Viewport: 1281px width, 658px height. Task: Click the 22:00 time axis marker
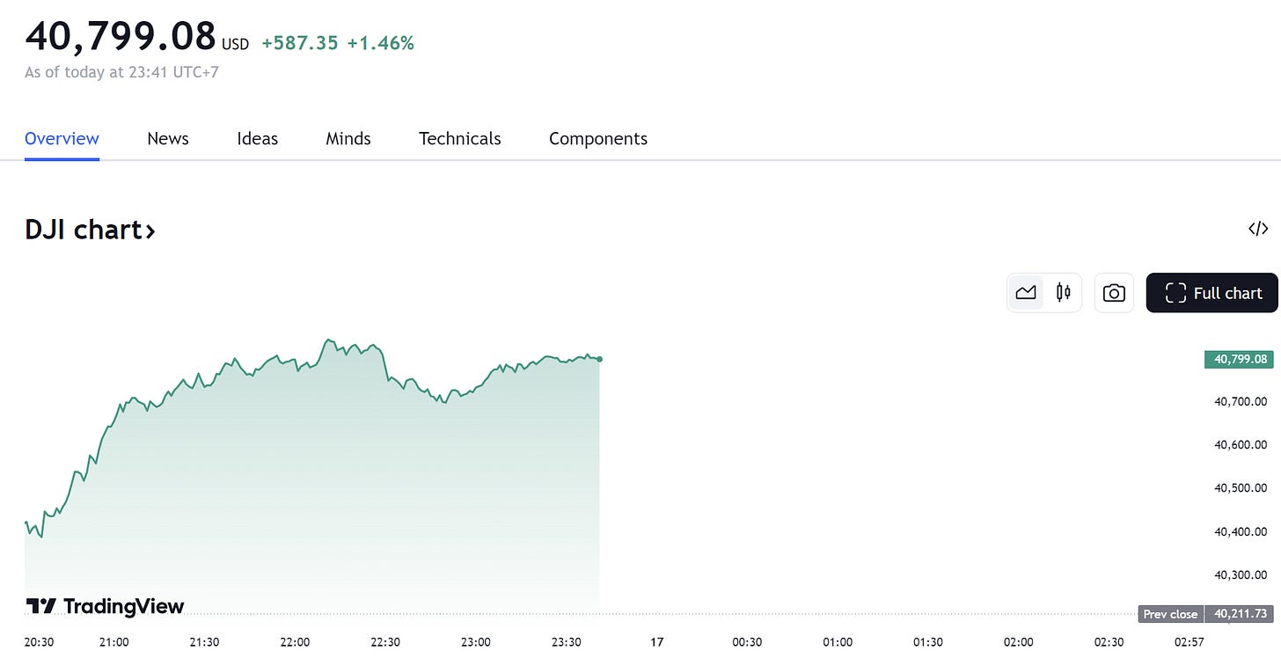pyautogui.click(x=295, y=642)
